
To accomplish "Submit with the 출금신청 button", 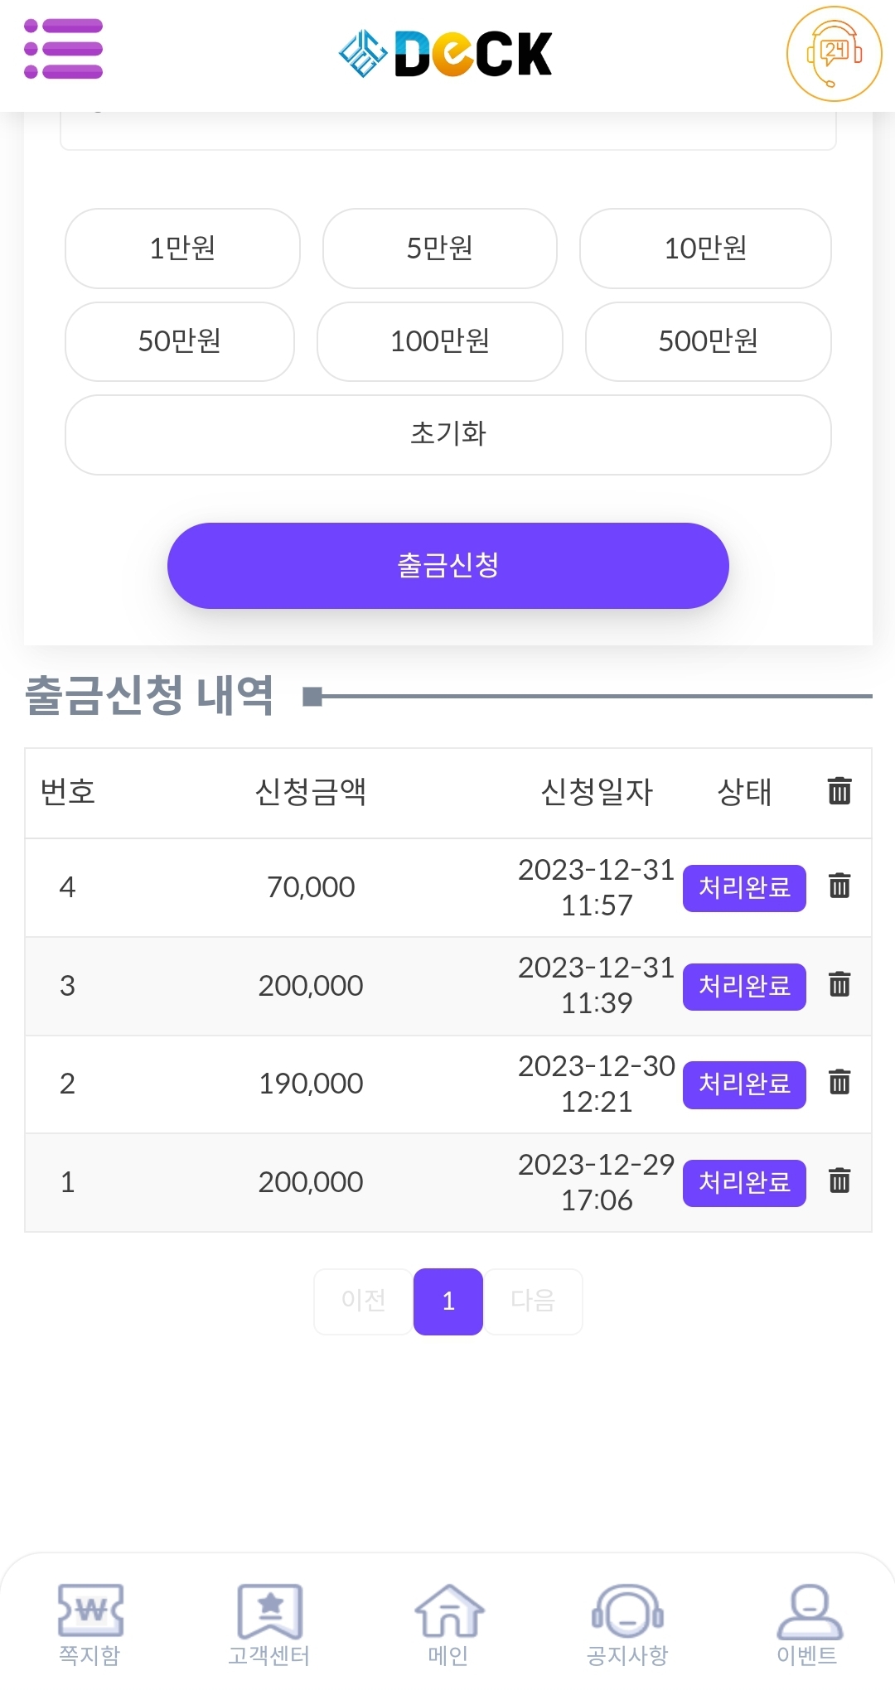I will coord(447,566).
